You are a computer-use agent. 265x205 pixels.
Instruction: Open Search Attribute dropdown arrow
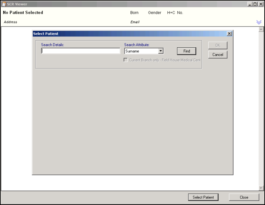click(x=161, y=51)
